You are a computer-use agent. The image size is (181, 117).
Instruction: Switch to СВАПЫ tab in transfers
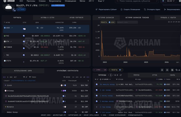point(172,75)
